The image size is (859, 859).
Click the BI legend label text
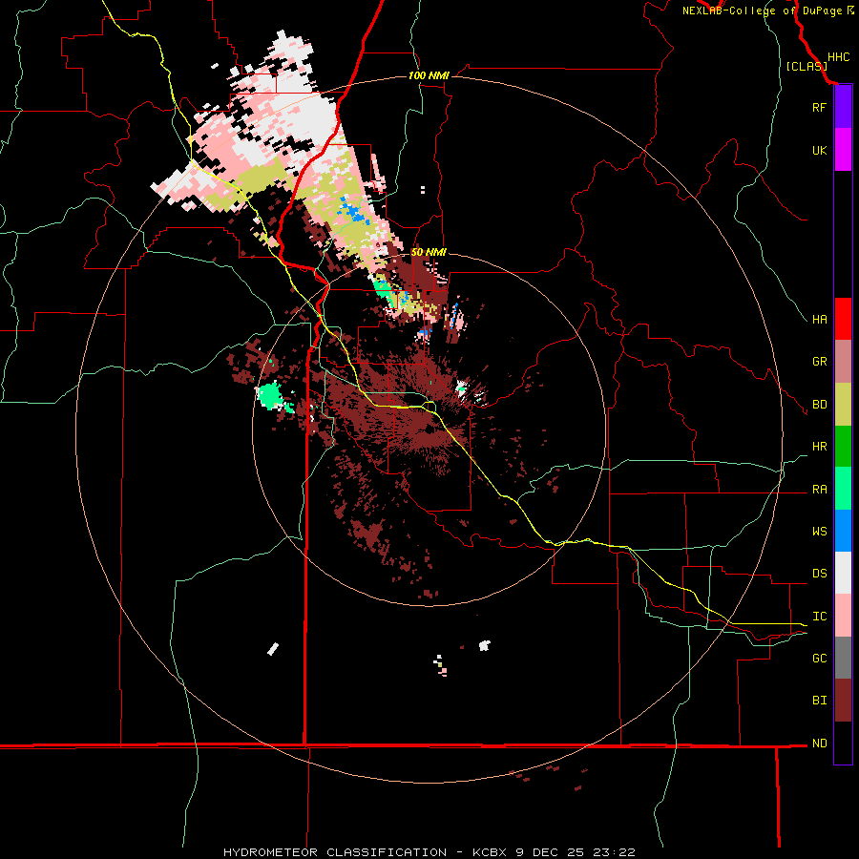[819, 701]
